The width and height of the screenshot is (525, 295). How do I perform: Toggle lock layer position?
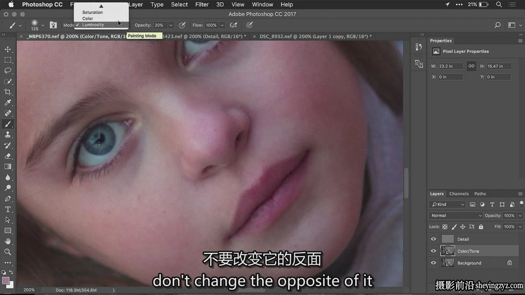point(463,227)
